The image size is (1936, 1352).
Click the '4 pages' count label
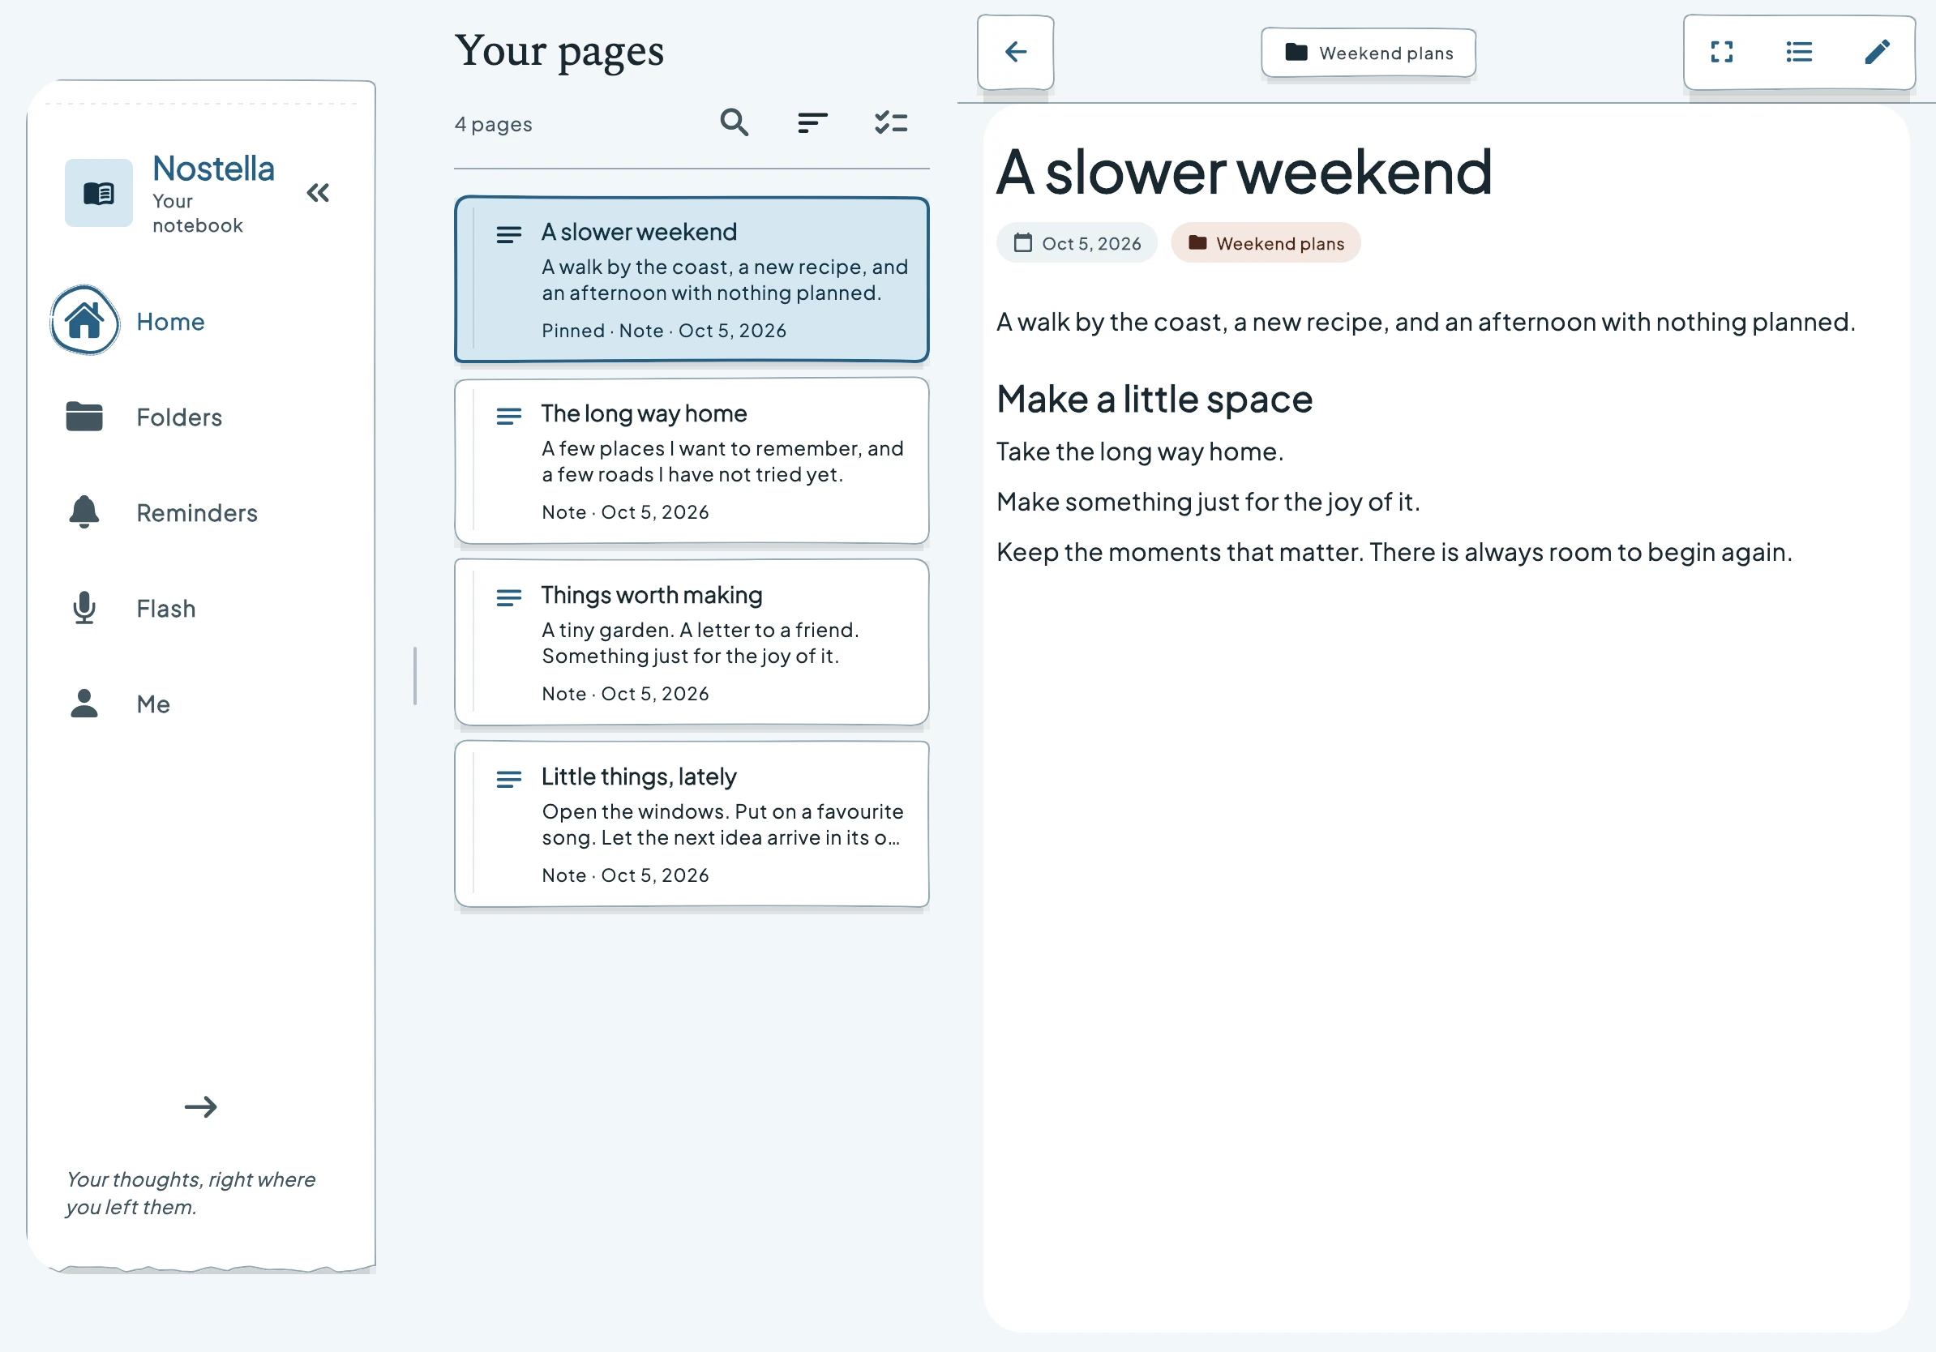click(x=493, y=125)
